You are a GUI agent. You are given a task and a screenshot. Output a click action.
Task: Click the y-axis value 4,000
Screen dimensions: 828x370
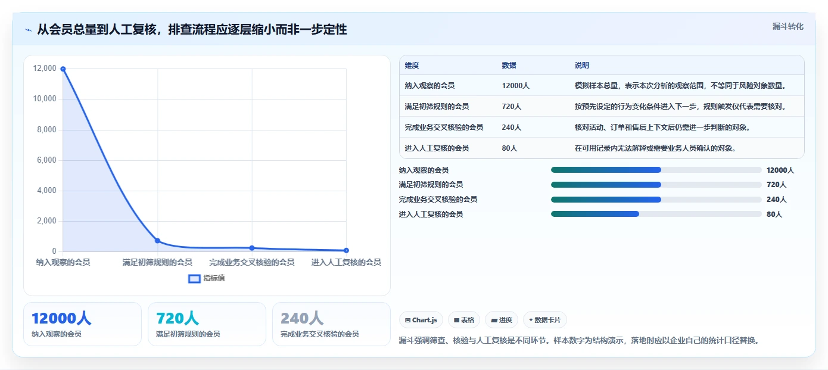(x=46, y=191)
